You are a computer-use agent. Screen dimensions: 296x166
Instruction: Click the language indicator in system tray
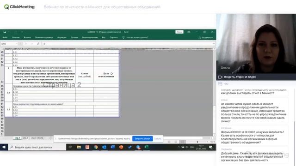click(x=192, y=147)
